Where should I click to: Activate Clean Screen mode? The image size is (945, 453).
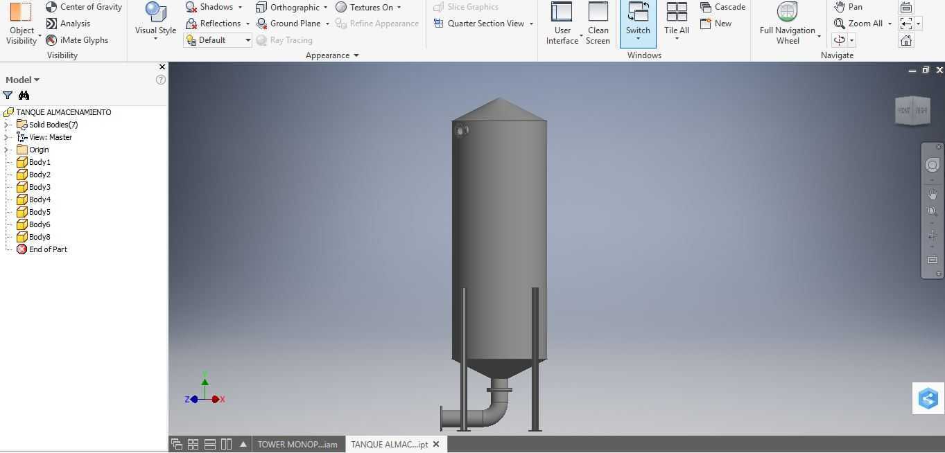598,24
